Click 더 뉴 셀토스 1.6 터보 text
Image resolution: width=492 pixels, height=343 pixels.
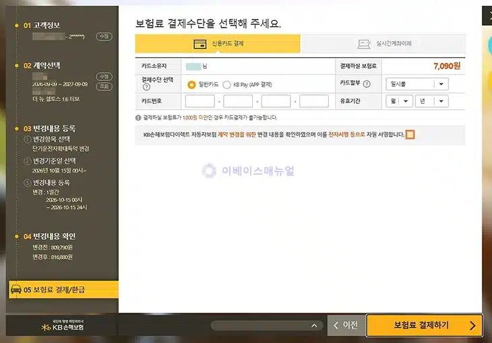(56, 99)
